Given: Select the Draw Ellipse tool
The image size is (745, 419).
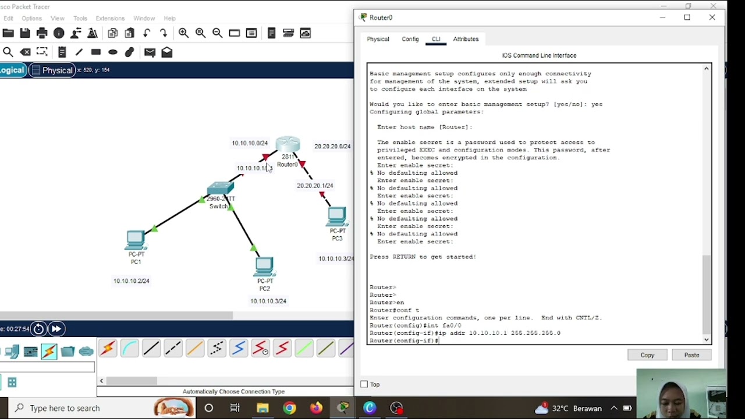Looking at the screenshot, I should coord(113,52).
